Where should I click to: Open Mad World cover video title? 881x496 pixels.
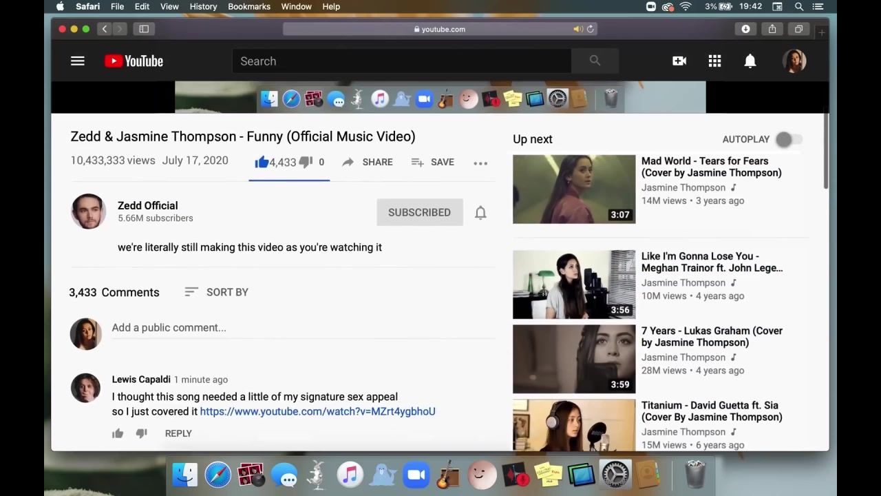click(711, 167)
